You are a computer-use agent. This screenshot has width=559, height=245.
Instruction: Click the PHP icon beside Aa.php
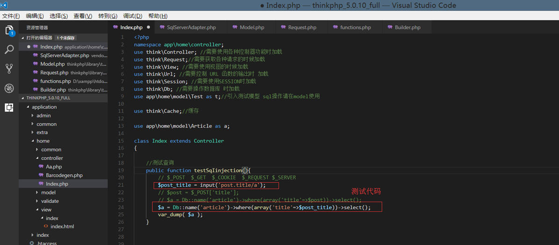pos(41,167)
